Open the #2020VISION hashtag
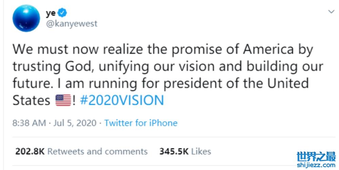339x170 pixels. 122,100
